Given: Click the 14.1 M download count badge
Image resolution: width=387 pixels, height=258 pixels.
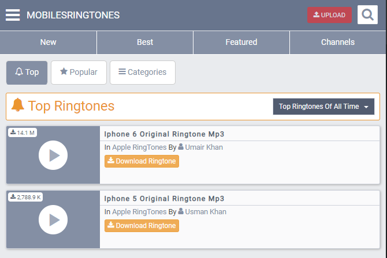Looking at the screenshot, I should click(x=23, y=133).
